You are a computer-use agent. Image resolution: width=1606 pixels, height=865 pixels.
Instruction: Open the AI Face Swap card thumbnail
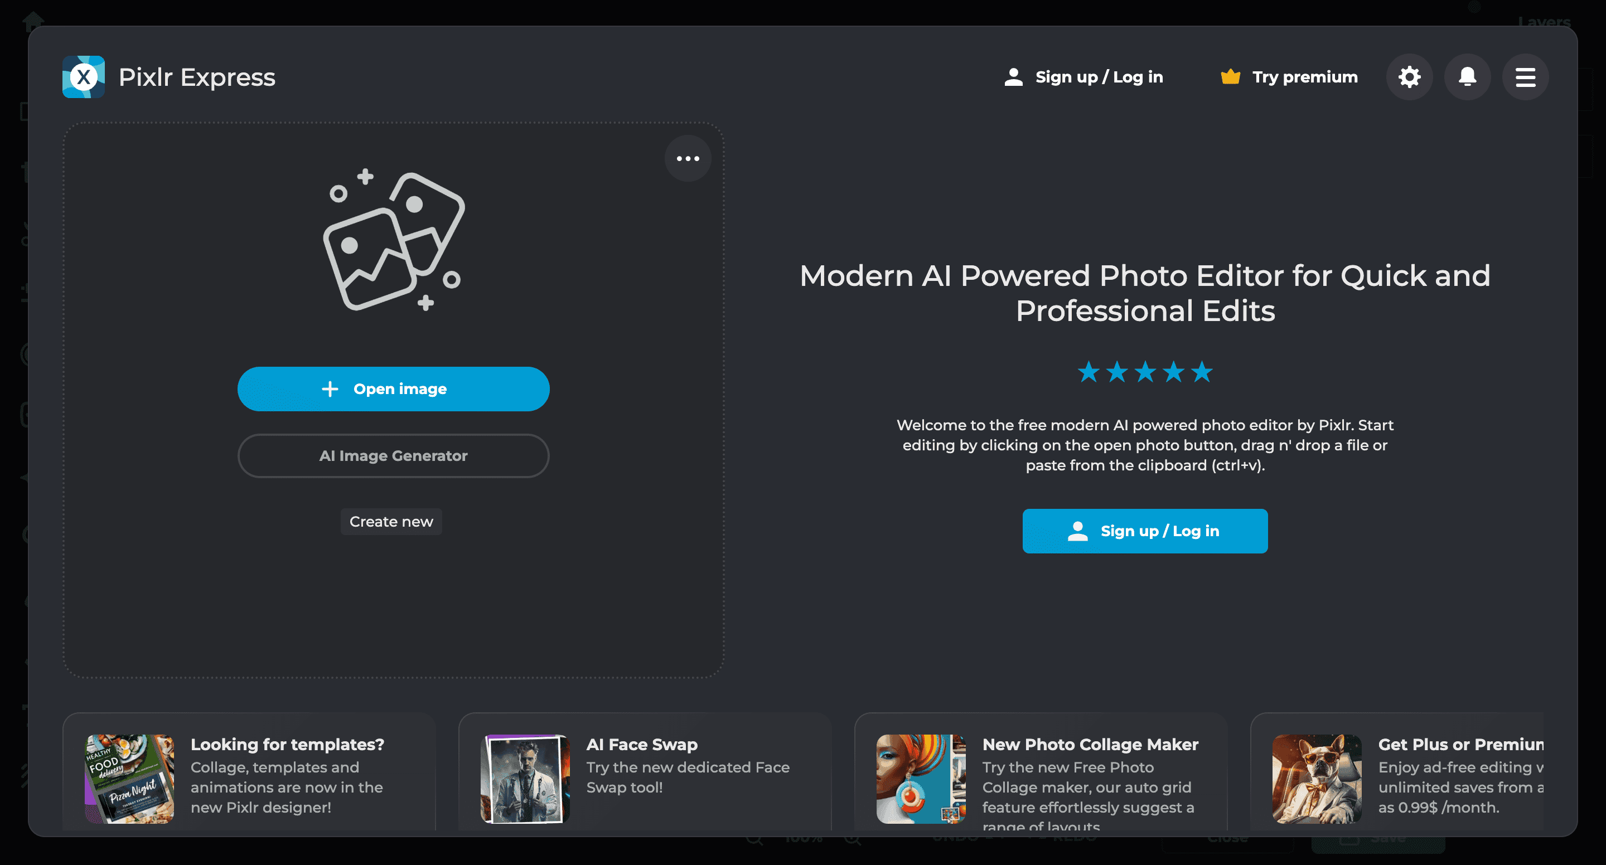coord(525,779)
